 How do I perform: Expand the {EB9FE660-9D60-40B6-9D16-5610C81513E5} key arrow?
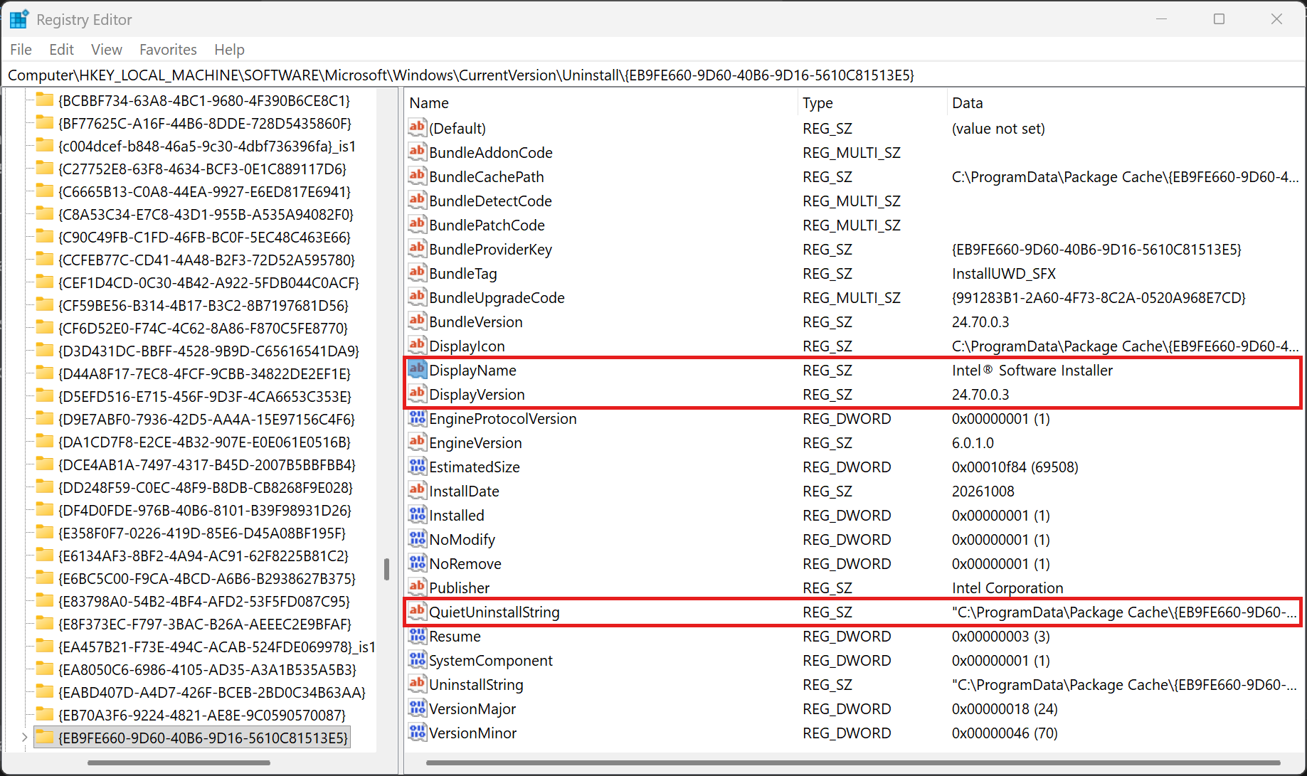(24, 738)
